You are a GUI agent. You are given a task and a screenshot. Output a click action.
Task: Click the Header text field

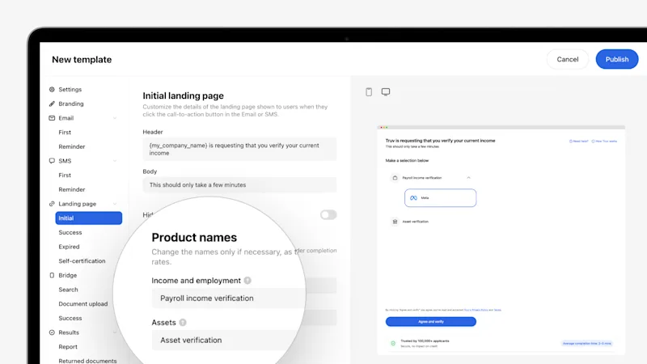coord(239,149)
